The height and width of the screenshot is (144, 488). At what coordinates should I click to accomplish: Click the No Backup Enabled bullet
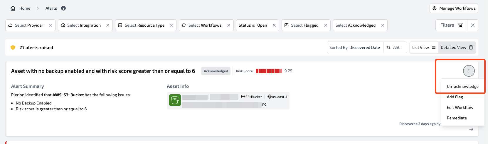tap(34, 103)
